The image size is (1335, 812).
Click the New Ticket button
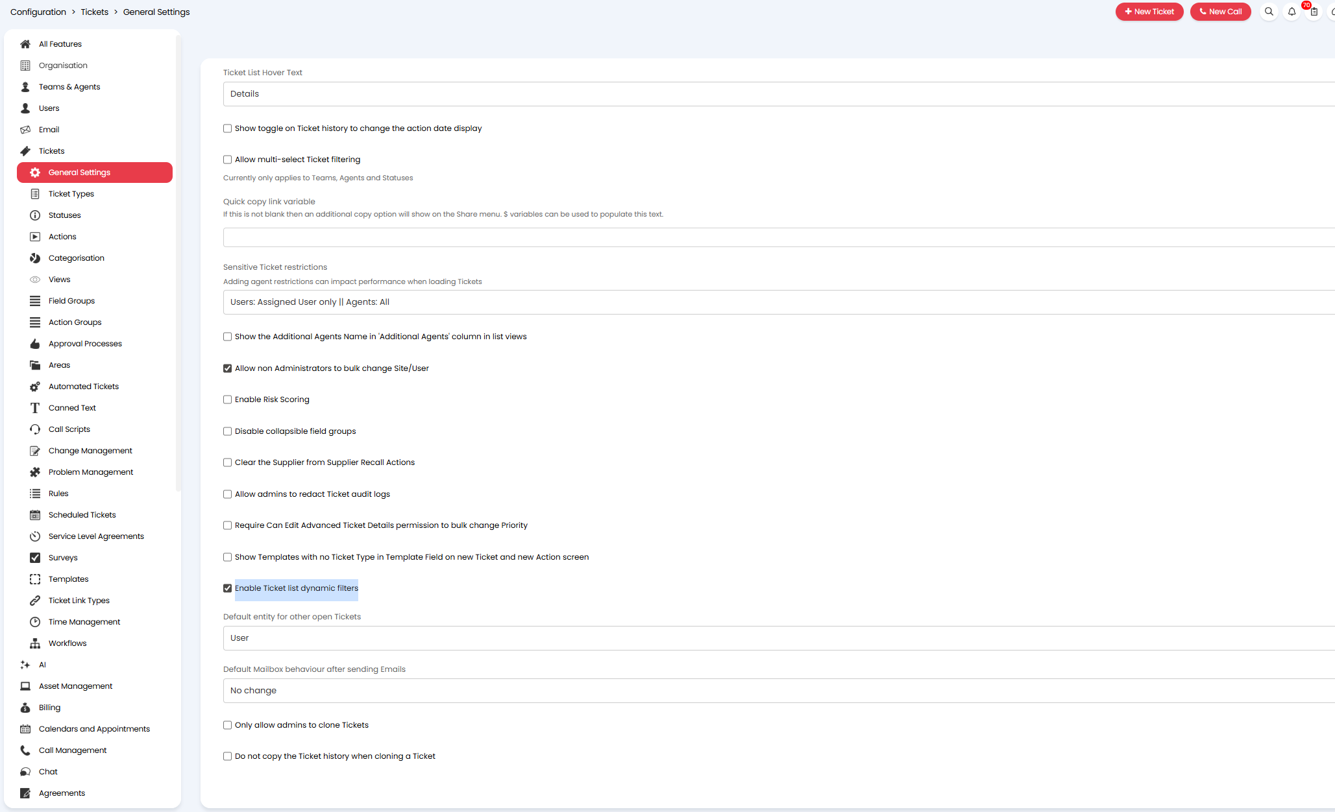tap(1149, 12)
